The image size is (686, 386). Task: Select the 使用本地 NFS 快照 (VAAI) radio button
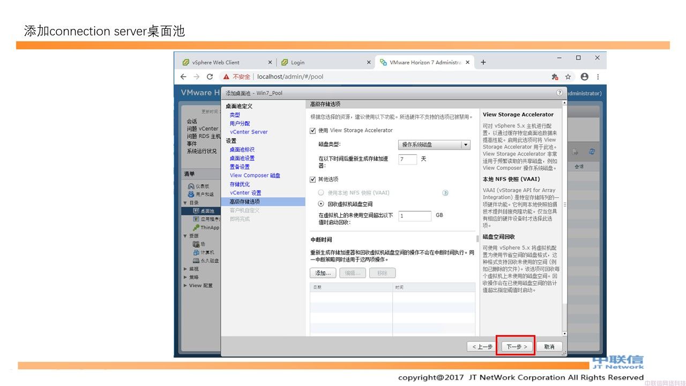[x=321, y=192]
